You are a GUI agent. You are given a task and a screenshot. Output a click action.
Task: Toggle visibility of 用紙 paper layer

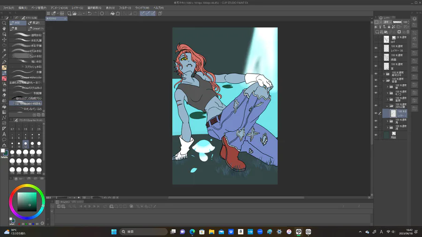[x=376, y=135]
